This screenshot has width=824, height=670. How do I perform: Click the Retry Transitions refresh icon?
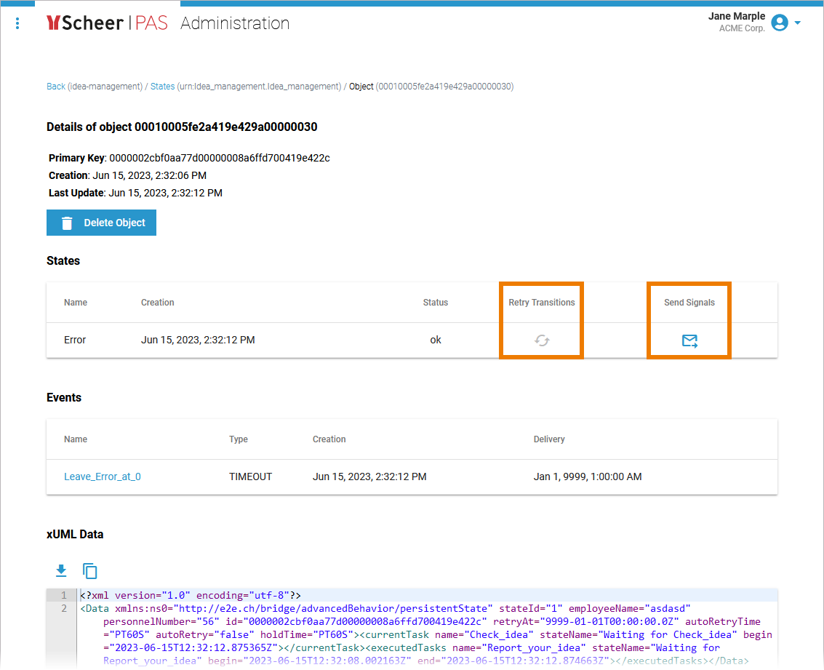tap(542, 340)
